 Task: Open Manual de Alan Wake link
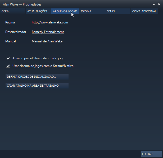(47, 41)
